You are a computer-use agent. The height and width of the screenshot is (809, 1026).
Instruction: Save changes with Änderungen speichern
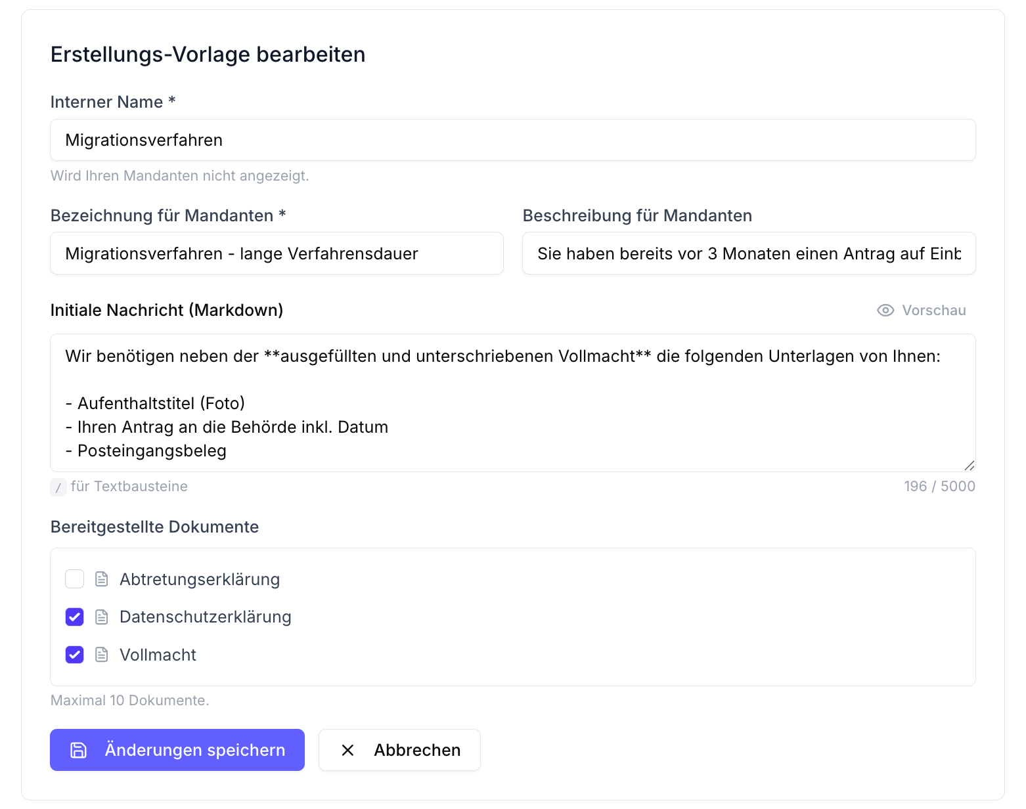[x=177, y=750]
